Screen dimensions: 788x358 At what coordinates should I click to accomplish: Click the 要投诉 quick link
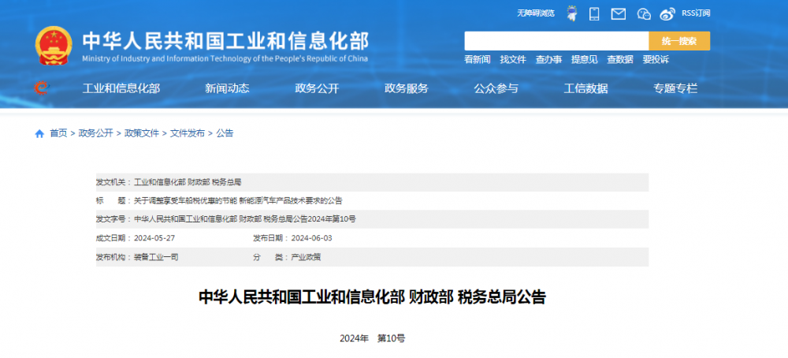coord(656,59)
